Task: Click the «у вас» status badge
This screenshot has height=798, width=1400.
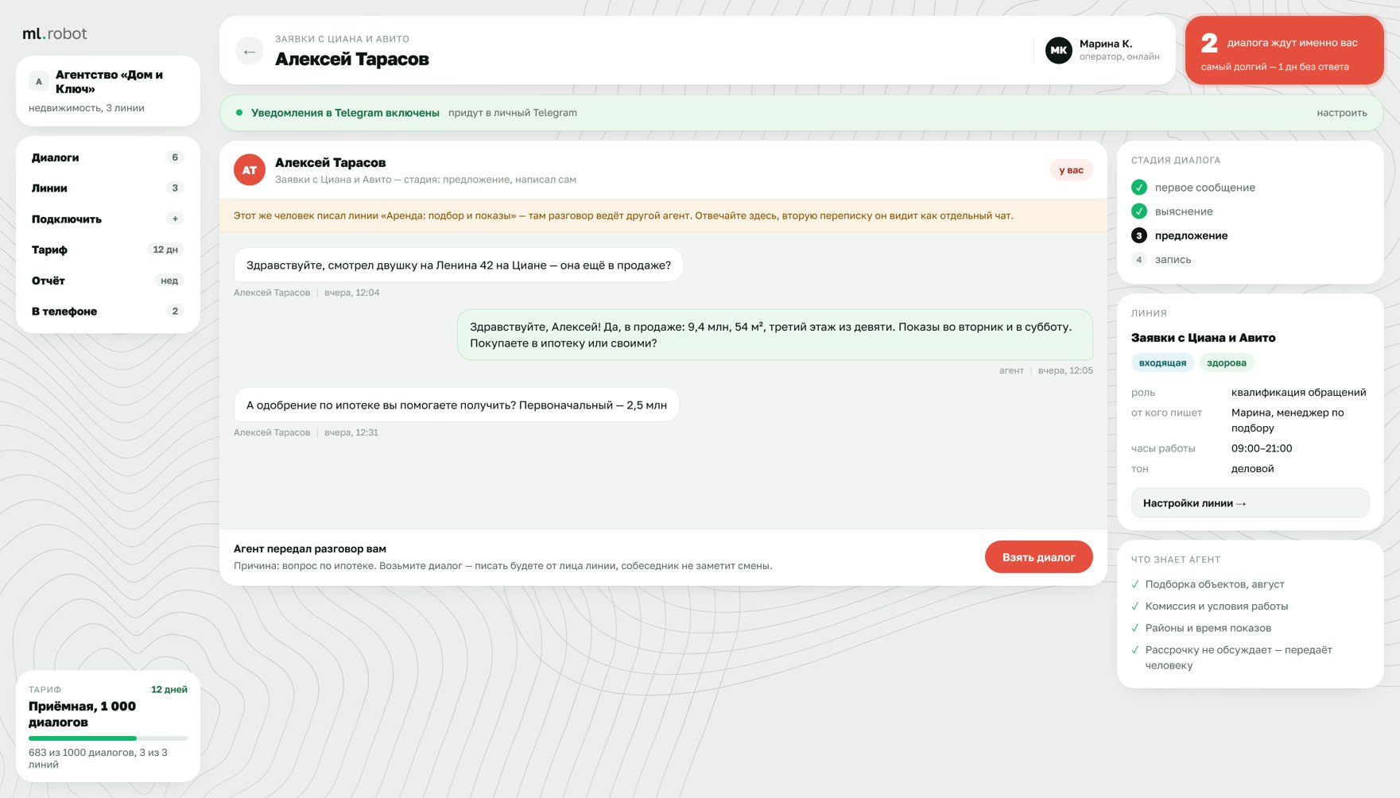Action: pos(1071,170)
